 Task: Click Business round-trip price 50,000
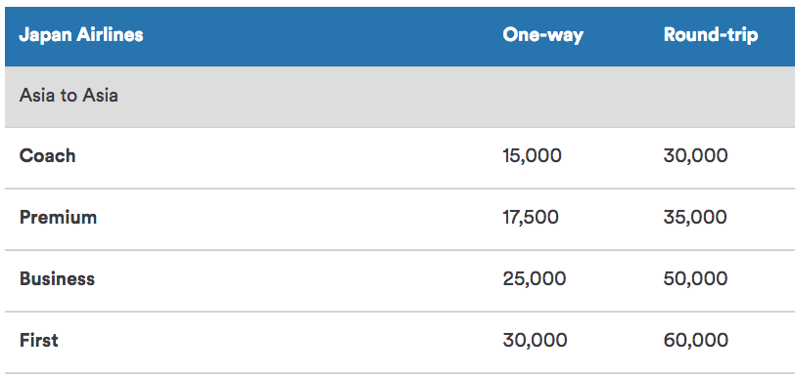(x=695, y=279)
